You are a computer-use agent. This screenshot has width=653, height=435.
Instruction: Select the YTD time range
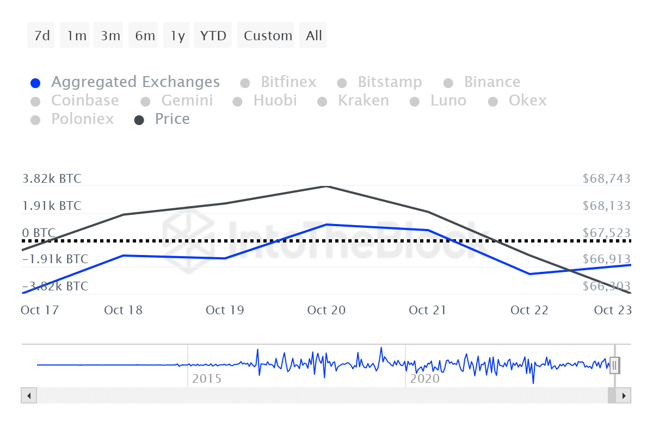[212, 35]
